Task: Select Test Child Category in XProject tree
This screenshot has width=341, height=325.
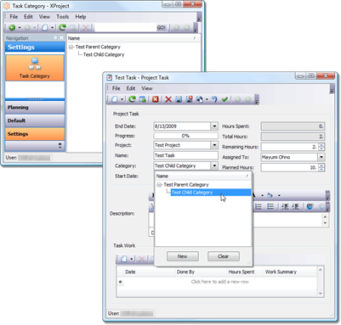Action: tap(104, 54)
